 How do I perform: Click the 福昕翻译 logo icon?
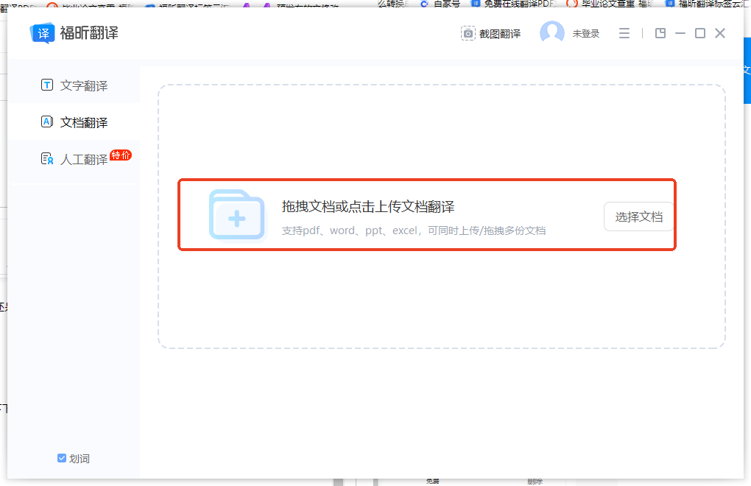pos(42,33)
